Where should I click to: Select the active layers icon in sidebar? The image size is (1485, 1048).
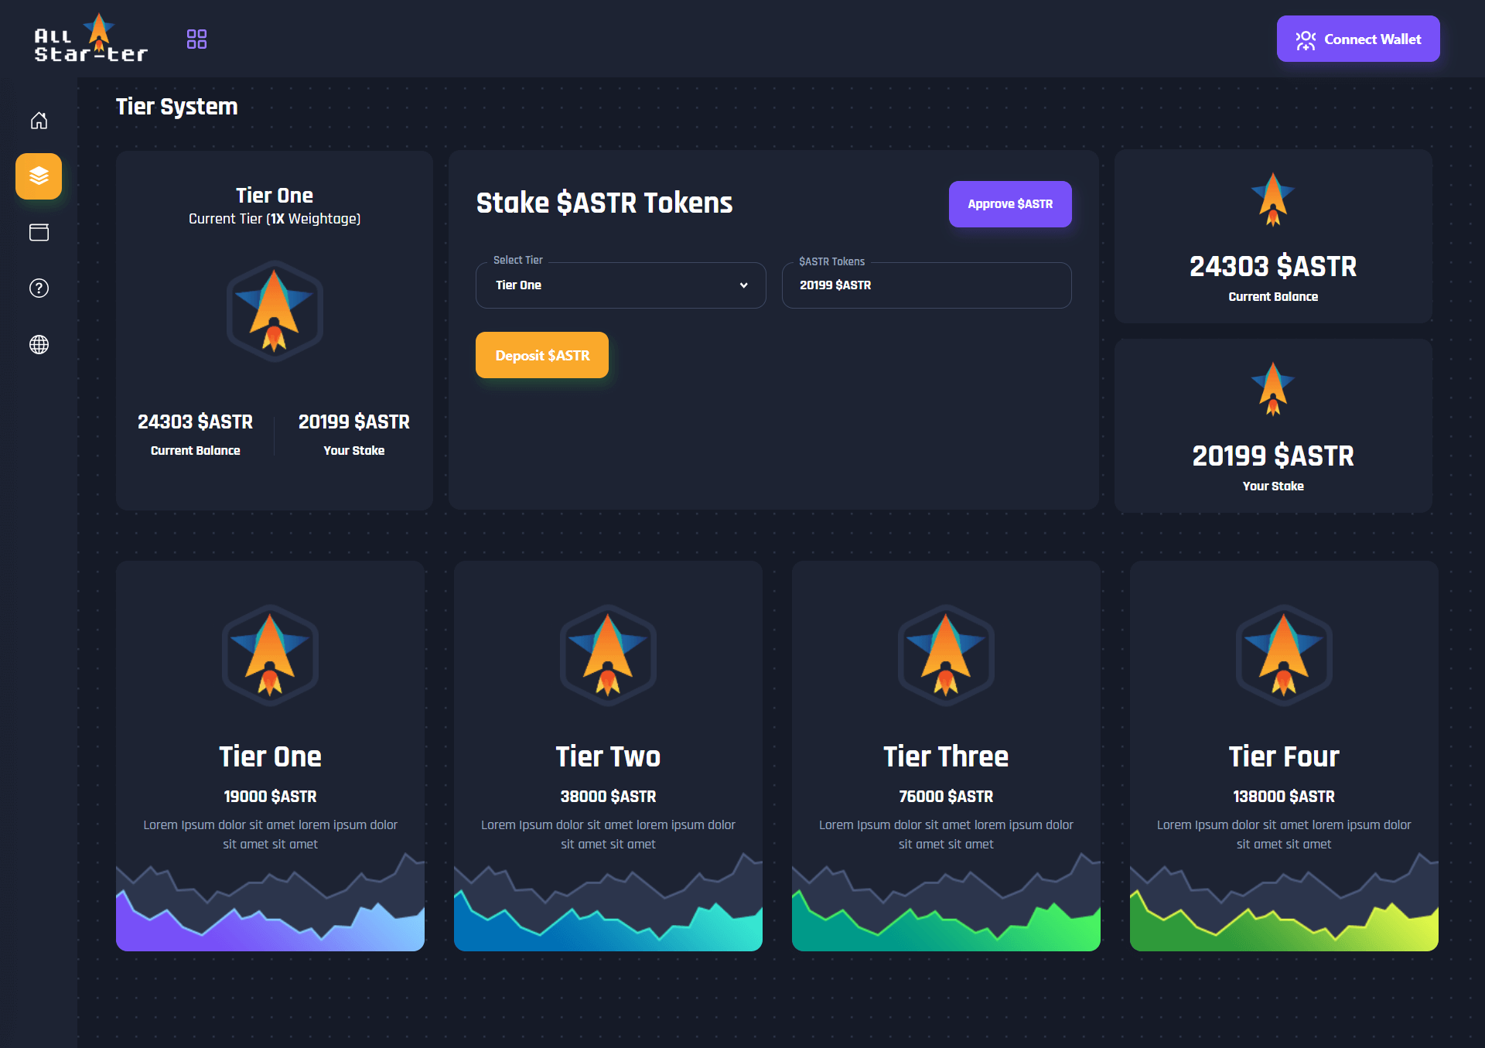point(39,176)
